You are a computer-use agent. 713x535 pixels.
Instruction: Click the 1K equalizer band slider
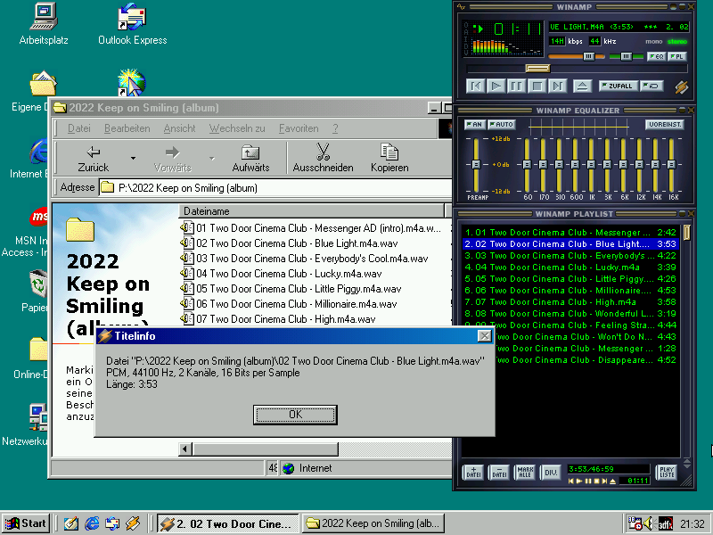point(591,165)
